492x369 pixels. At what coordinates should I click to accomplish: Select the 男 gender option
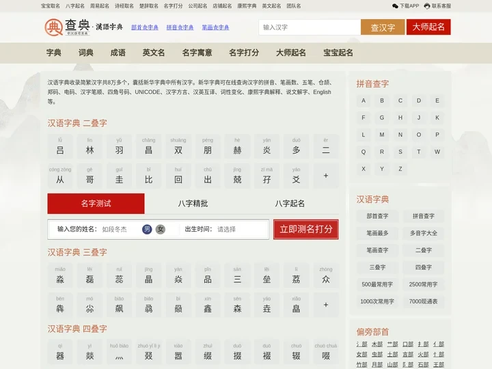pyautogui.click(x=147, y=230)
